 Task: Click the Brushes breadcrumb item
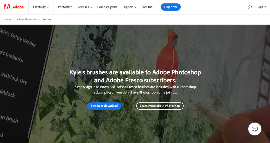(47, 19)
